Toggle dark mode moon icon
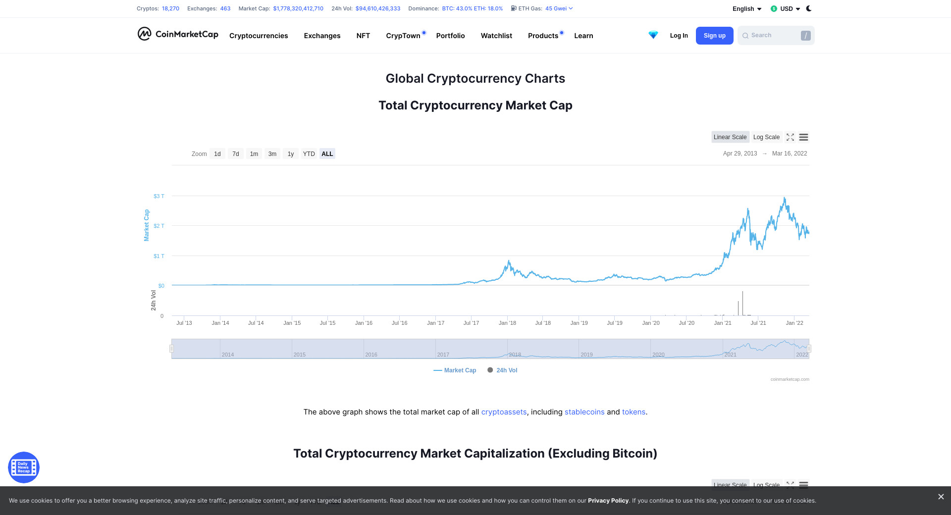The width and height of the screenshot is (951, 515). (x=809, y=8)
